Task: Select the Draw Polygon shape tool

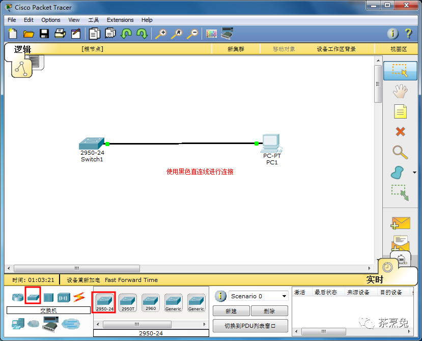Action: pos(397,172)
